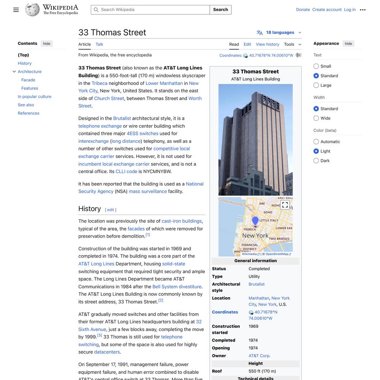The width and height of the screenshot is (380, 380).
Task: Click the globe icon beside top coordinates
Action: (245, 55)
